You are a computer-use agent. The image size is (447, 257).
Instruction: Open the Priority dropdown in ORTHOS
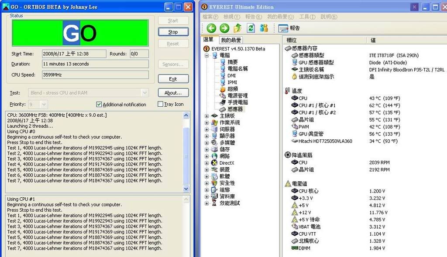pos(44,105)
